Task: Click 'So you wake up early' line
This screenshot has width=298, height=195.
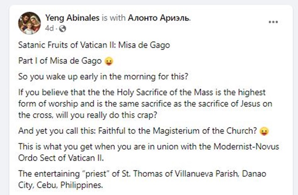Action: pos(103,77)
